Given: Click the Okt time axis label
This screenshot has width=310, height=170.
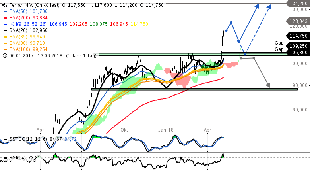Looking at the screenshot, I should click(124, 130).
